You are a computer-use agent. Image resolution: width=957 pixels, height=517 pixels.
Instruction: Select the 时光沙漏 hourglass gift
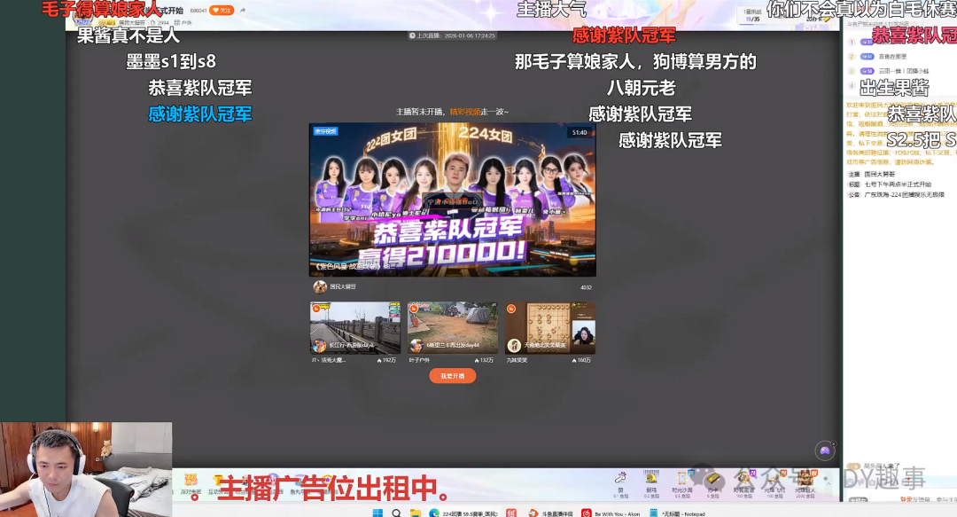pyautogui.click(x=681, y=482)
